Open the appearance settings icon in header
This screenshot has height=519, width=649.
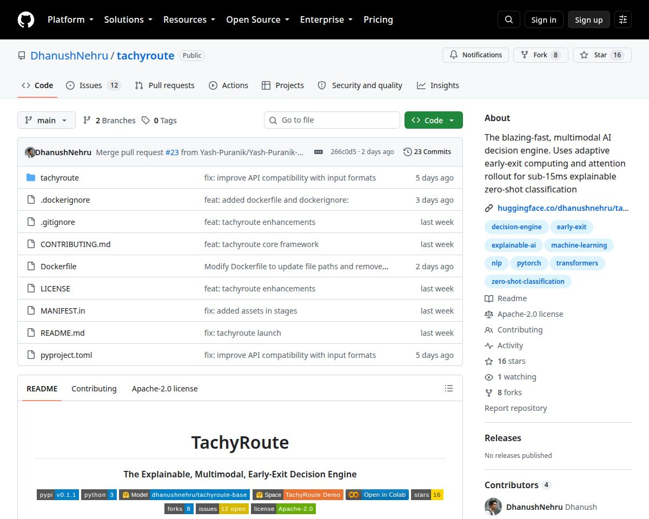623,19
